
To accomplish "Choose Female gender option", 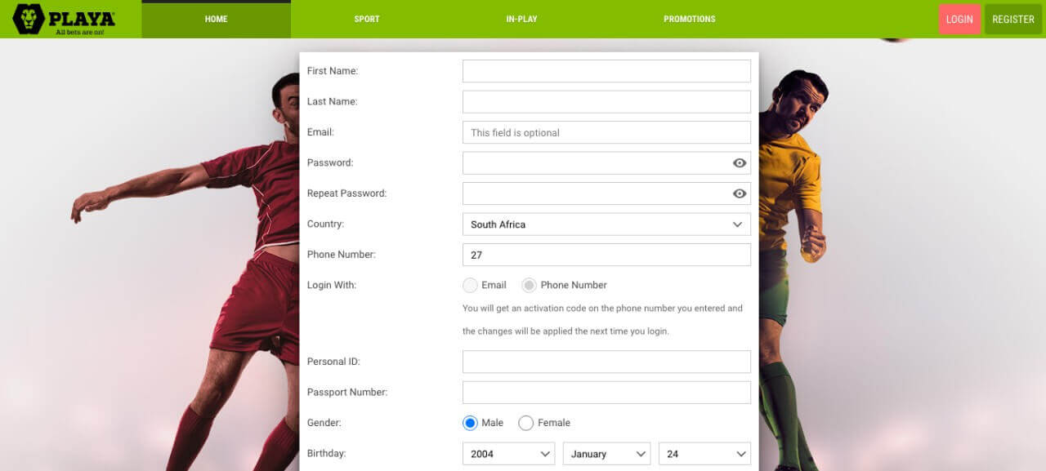I will point(526,423).
